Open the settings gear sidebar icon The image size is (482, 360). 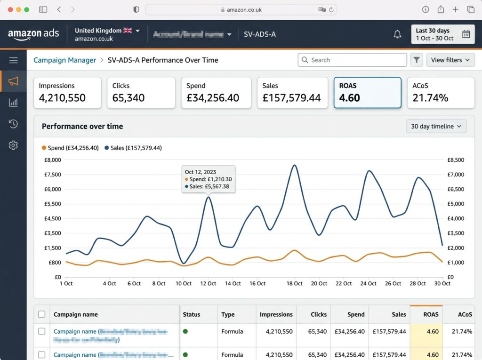click(13, 145)
